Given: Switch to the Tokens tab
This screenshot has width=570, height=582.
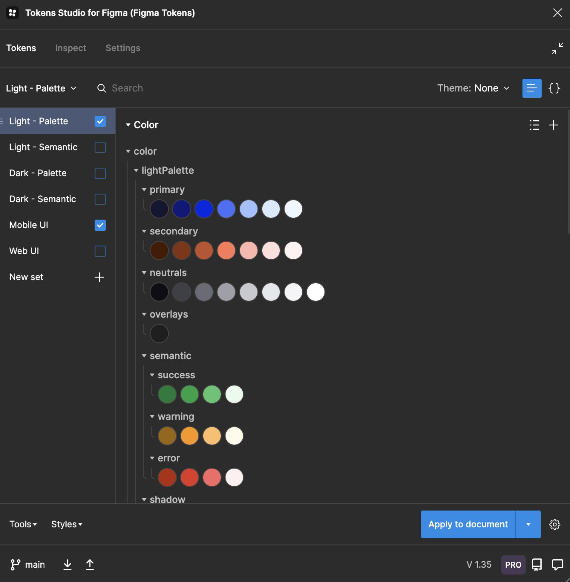Looking at the screenshot, I should point(21,48).
